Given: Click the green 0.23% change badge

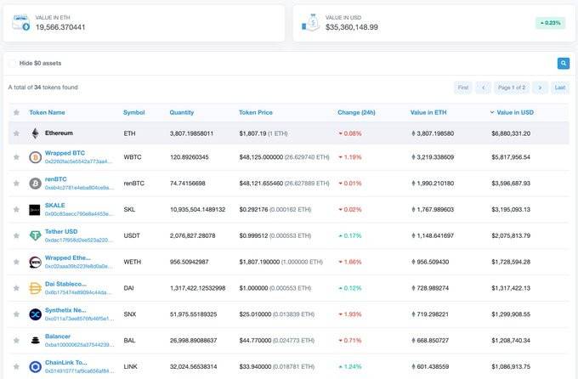Looking at the screenshot, I should [x=550, y=23].
